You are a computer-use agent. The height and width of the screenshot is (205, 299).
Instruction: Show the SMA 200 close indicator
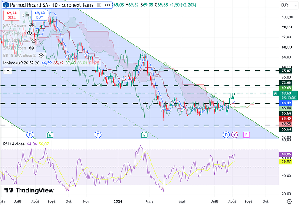tap(34, 40)
